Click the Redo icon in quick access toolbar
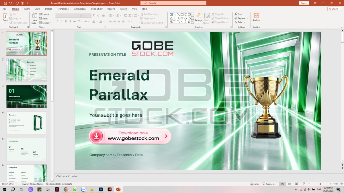This screenshot has width=344, height=193. pyautogui.click(x=17, y=3)
